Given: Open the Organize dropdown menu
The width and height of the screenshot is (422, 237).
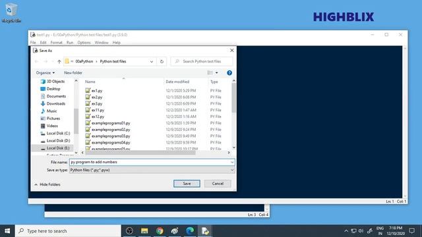Looking at the screenshot, I should (45, 73).
